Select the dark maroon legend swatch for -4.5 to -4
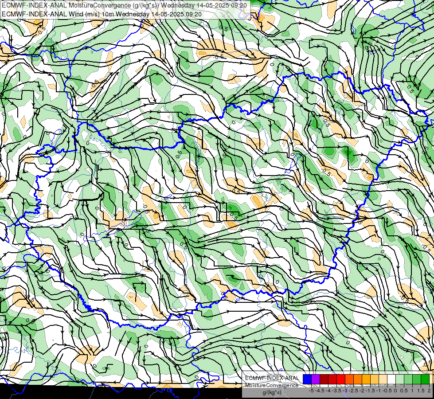Screen dimensions: 434x399 (324, 379)
